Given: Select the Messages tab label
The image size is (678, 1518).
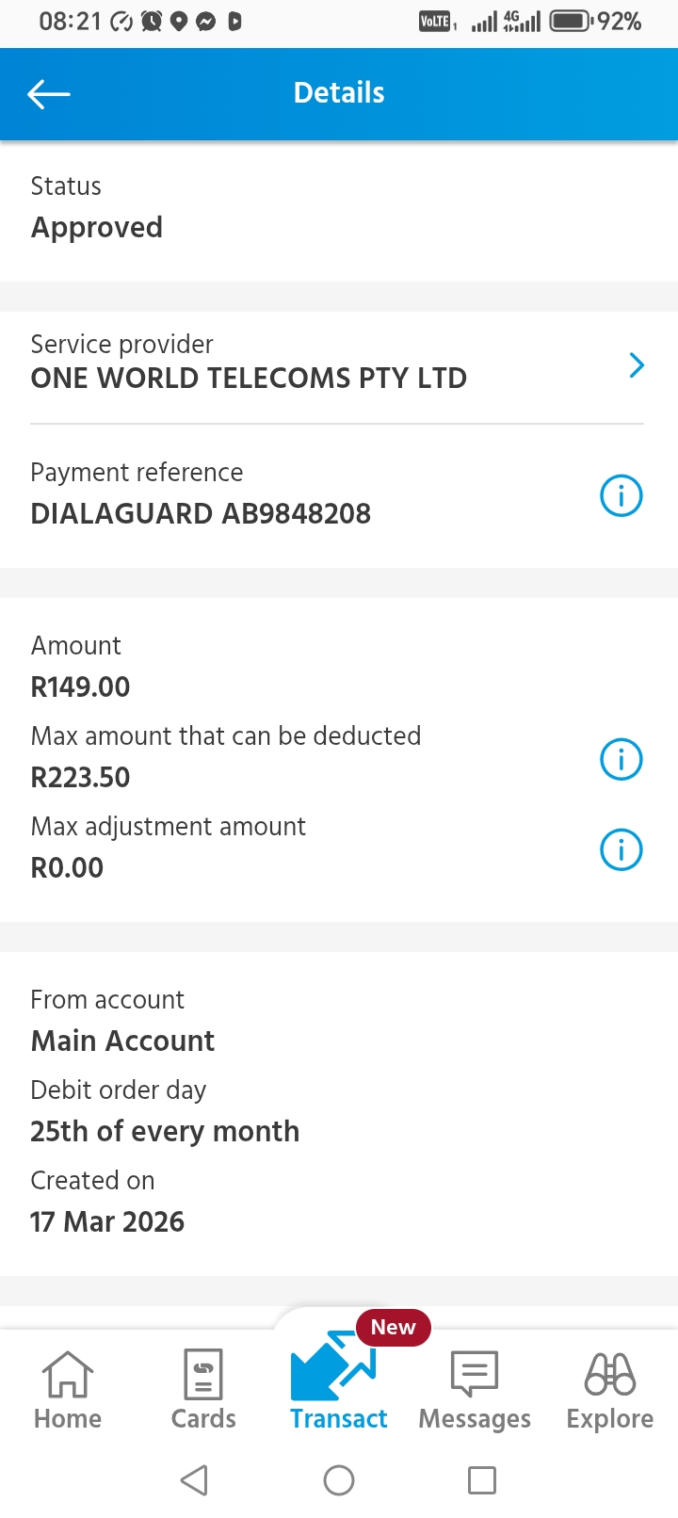Looking at the screenshot, I should point(475,1419).
